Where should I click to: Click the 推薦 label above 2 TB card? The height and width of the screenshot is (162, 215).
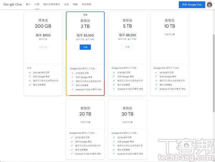point(85,15)
